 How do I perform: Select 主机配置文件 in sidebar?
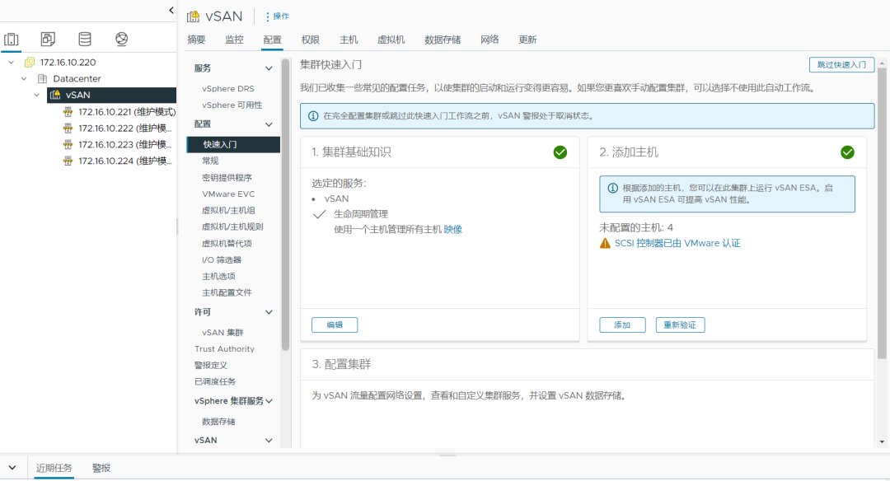click(x=227, y=292)
